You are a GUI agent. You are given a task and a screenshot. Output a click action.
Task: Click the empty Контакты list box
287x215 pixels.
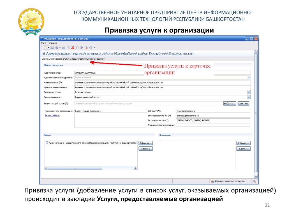tap(198, 155)
